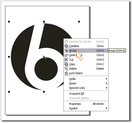Open Properties from the context menu
This screenshot has height=123, width=132.
86,104
